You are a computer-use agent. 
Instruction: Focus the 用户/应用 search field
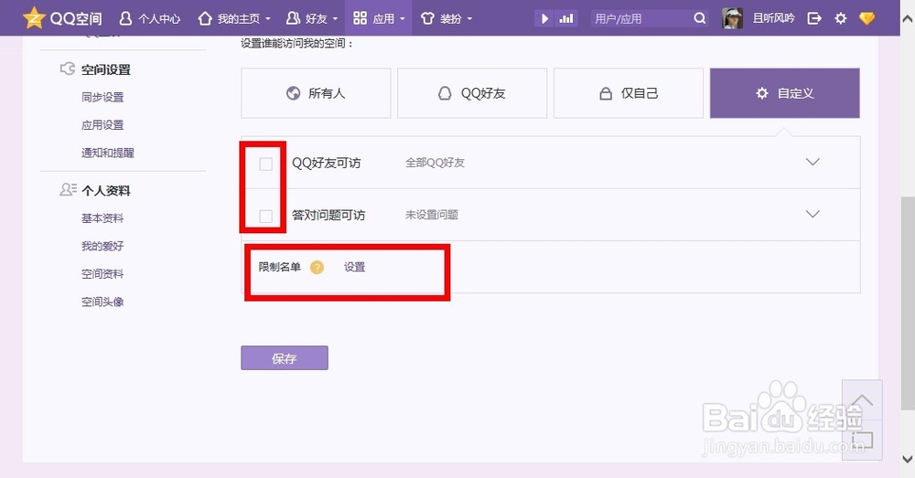(640, 18)
